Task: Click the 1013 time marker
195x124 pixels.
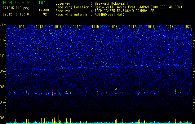Action: (58, 27)
